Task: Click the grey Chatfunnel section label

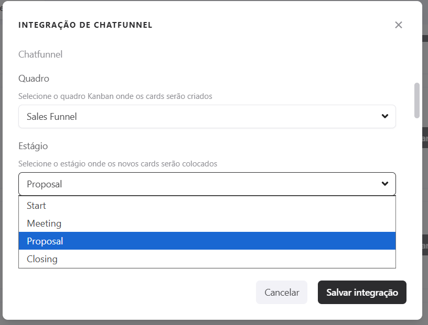Action: tap(40, 54)
